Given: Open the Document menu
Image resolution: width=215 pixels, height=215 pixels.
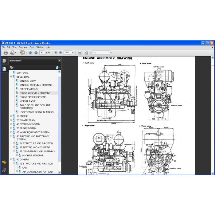Looking at the screenshot, I should click(23, 47).
